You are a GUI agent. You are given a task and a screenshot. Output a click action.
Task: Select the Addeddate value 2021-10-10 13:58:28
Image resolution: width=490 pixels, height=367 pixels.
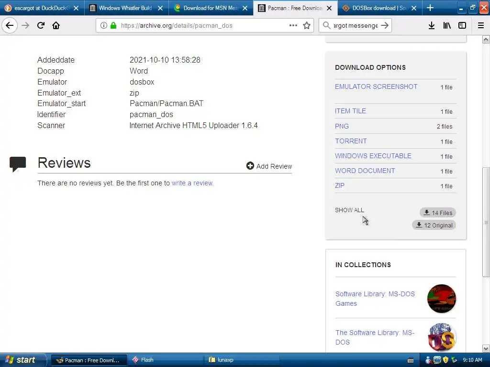point(165,60)
